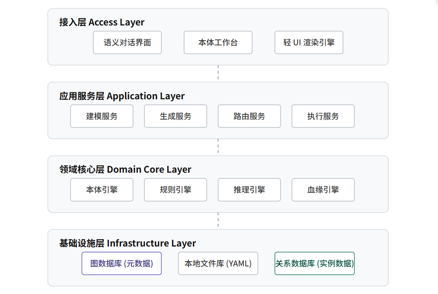Select the 领域核心层 Domain Core Layer title
Viewport: 438px width, 294px height.
click(125, 169)
